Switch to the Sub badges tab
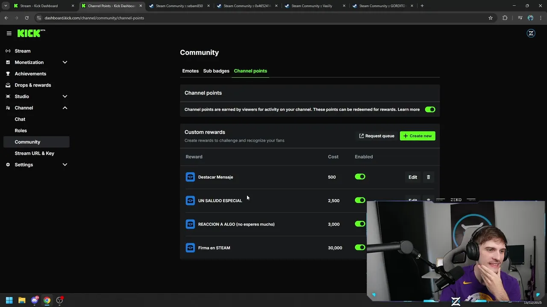The image size is (547, 307). [216, 71]
